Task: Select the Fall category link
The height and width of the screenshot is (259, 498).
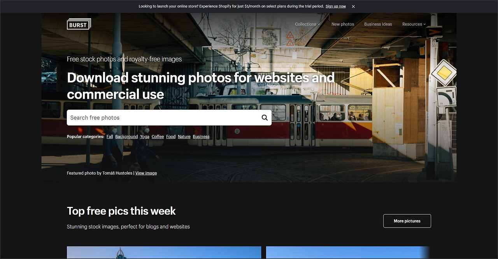Action: 110,136
